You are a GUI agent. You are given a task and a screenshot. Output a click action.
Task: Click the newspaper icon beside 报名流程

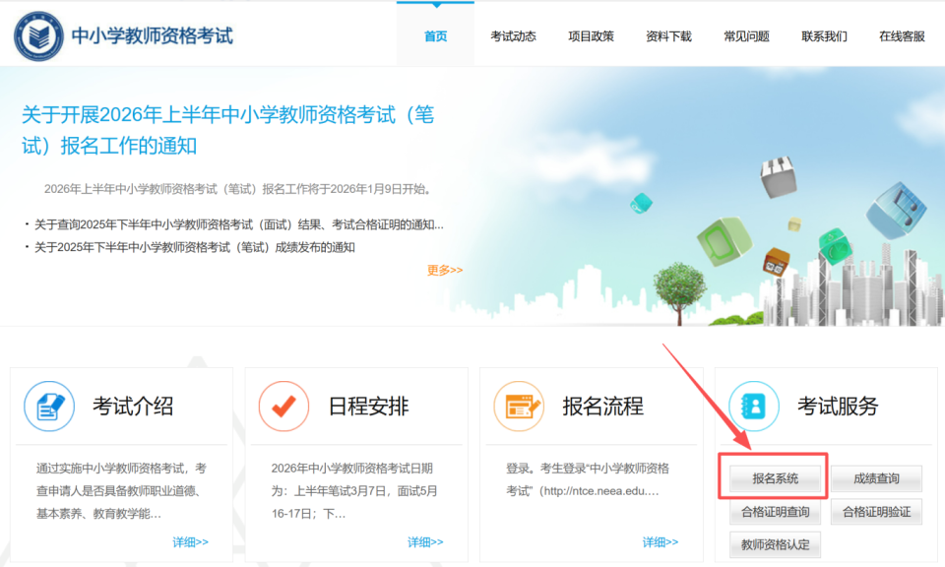[x=517, y=404]
